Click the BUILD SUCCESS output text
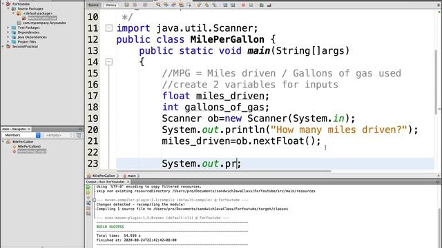The width and height of the screenshot is (442, 248). pos(110,227)
